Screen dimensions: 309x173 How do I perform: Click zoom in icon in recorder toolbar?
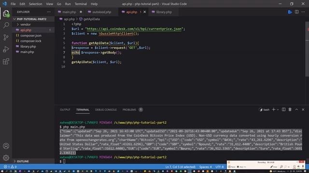pyautogui.click(x=281, y=167)
